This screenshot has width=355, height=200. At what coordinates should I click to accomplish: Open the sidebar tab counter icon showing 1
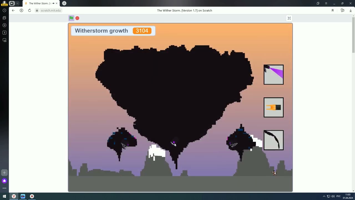coord(4,33)
